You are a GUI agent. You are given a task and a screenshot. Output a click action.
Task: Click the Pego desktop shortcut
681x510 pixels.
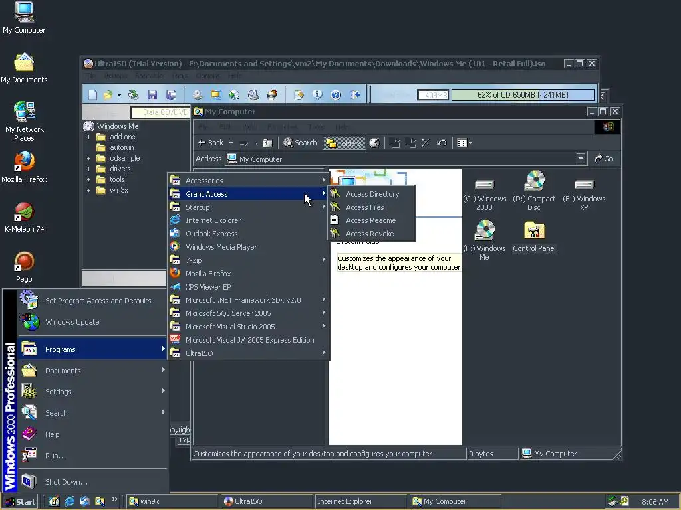click(x=24, y=267)
